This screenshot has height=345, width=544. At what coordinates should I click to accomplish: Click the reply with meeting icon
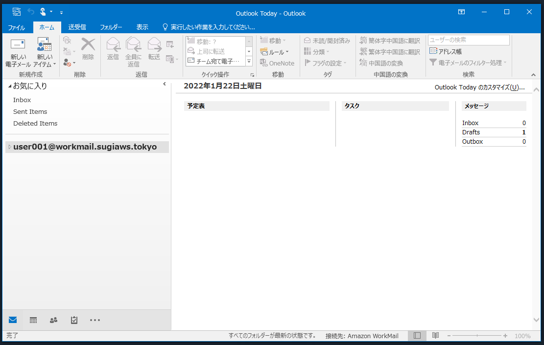(170, 44)
